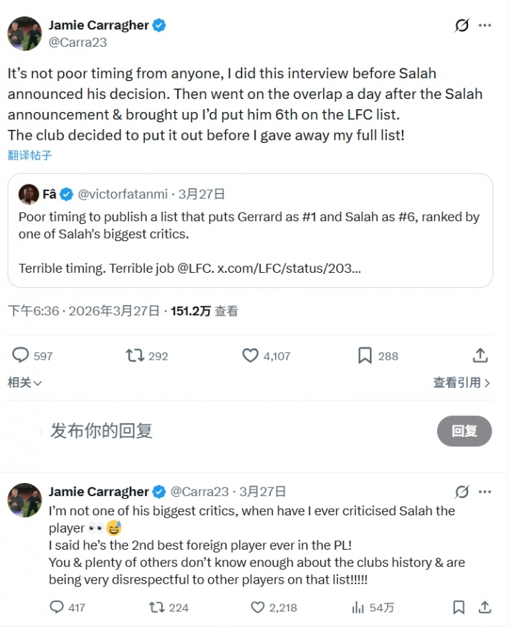Reply to Jamie Carragher's post

tap(21, 355)
